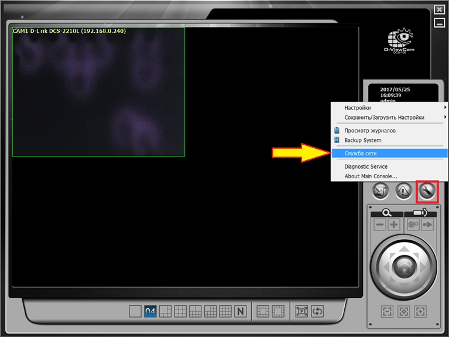Screen dimensions: 449x337
Task: Choose Backup System from menu
Action: (362, 140)
